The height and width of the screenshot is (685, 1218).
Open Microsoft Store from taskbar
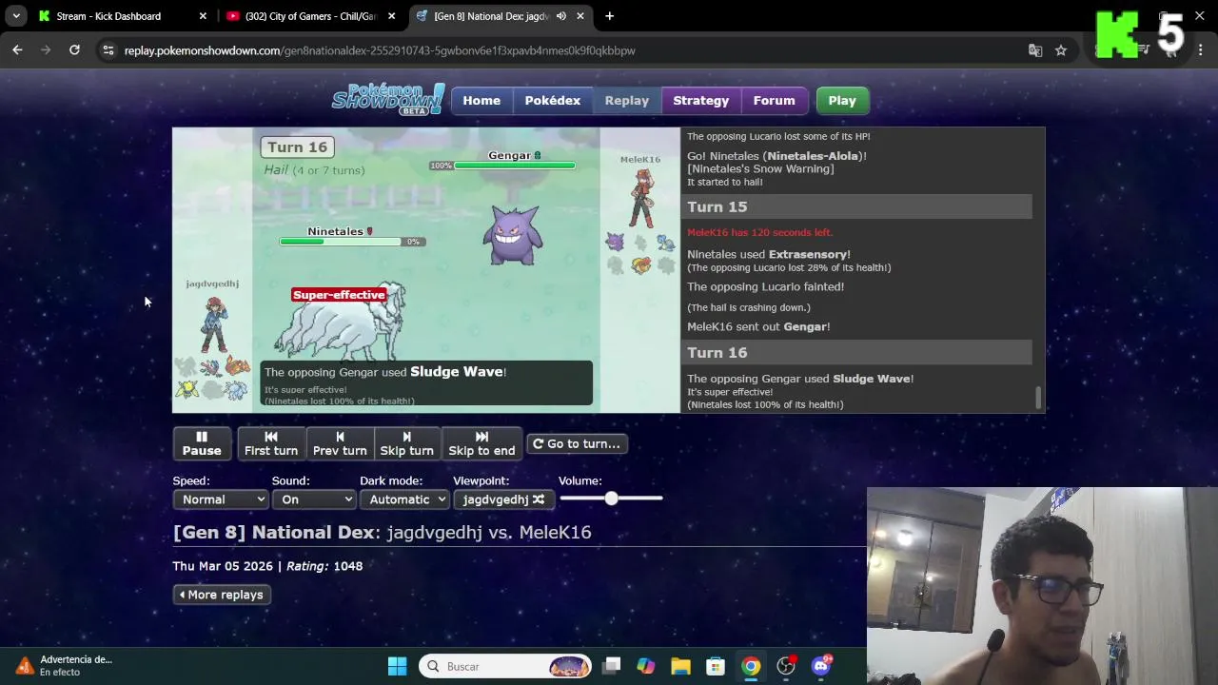pyautogui.click(x=716, y=666)
